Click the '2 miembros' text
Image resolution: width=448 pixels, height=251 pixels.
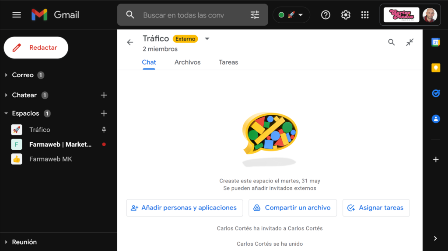pyautogui.click(x=160, y=49)
